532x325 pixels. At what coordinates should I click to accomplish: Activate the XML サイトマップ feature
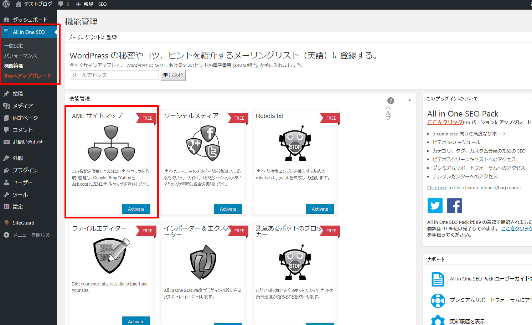tap(136, 209)
